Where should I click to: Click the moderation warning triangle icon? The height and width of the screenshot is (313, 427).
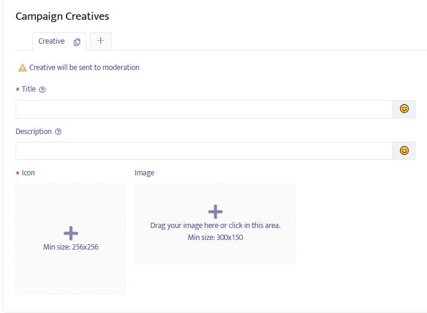[22, 68]
